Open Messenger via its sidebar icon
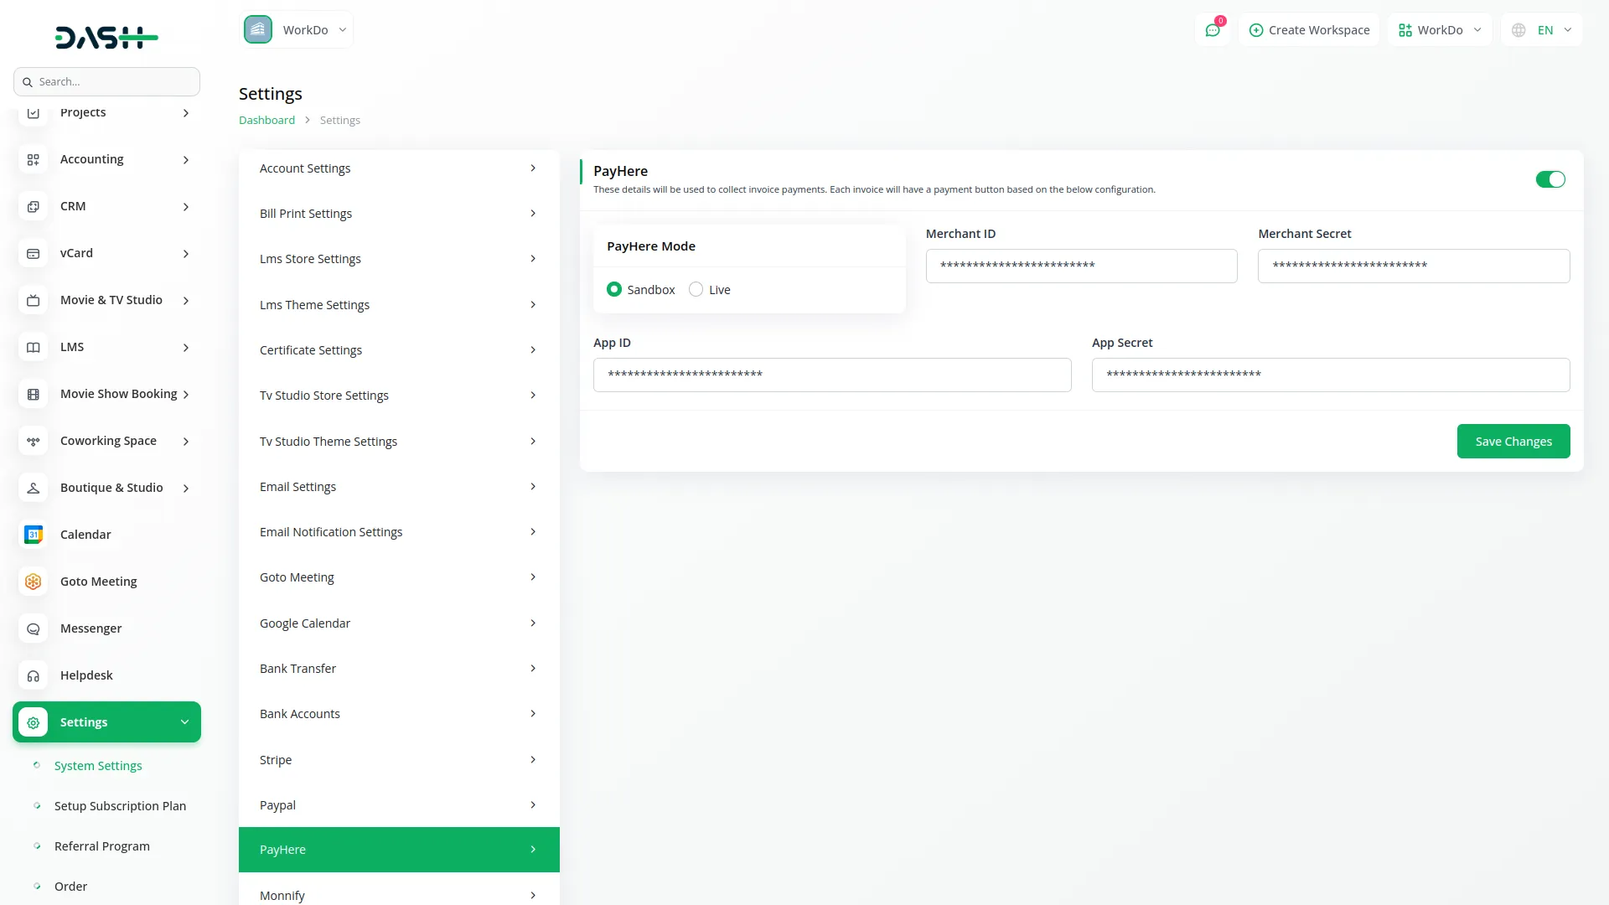This screenshot has width=1609, height=905. pyautogui.click(x=34, y=628)
